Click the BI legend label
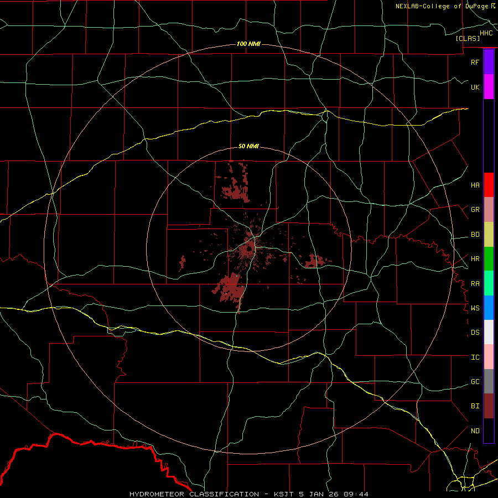 [475, 406]
